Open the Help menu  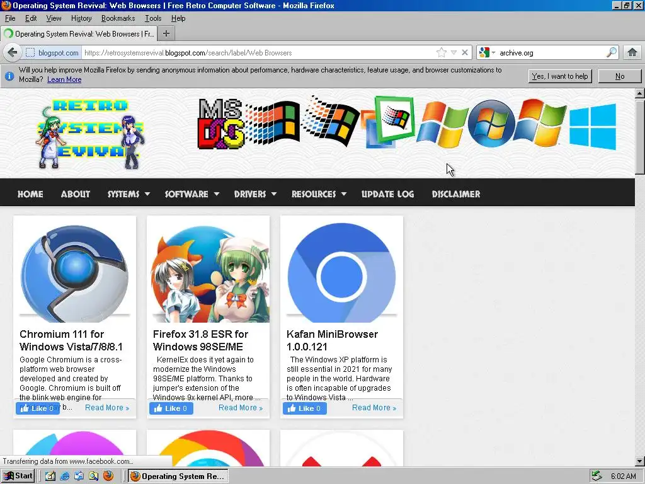coord(178,18)
